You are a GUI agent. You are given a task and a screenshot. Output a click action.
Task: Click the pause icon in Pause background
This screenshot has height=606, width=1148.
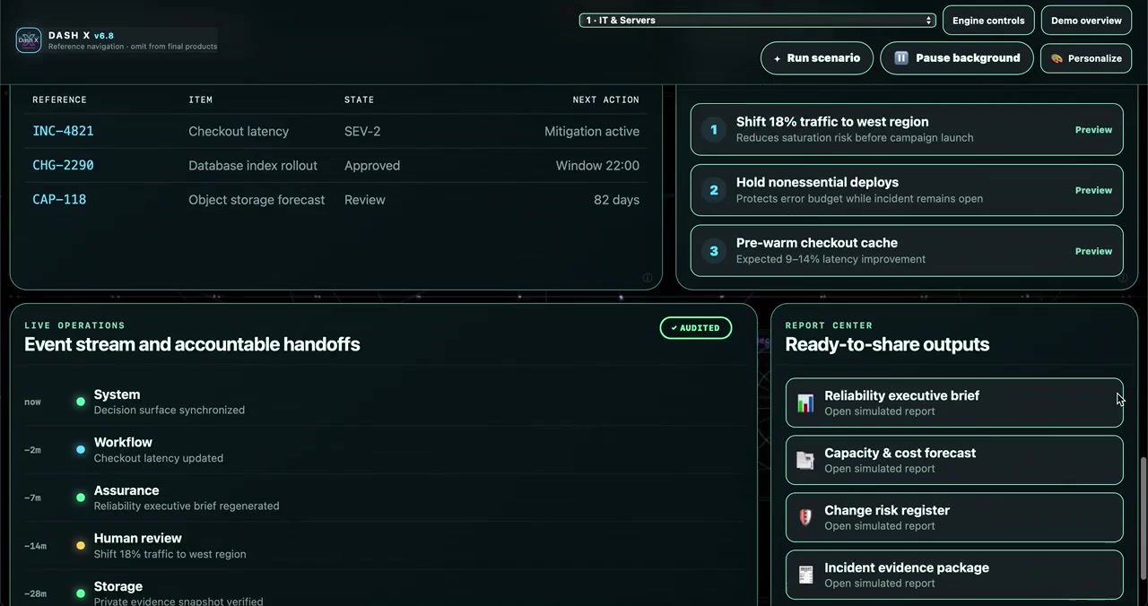point(900,58)
